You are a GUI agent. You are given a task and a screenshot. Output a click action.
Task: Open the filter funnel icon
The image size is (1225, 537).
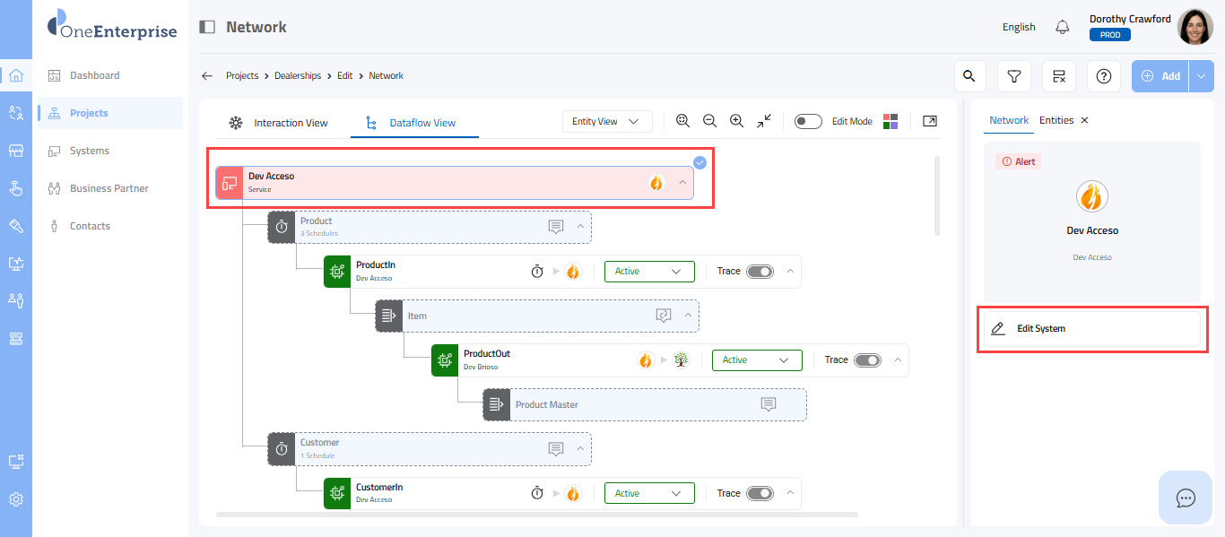coord(1013,76)
